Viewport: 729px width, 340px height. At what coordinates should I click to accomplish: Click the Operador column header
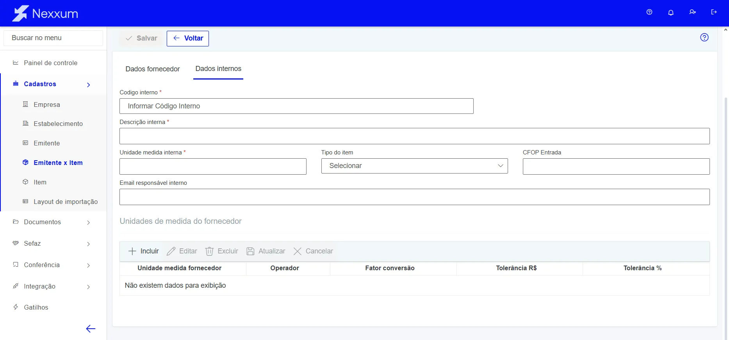285,268
